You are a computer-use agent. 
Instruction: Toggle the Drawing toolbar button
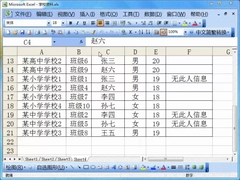(x=164, y=32)
